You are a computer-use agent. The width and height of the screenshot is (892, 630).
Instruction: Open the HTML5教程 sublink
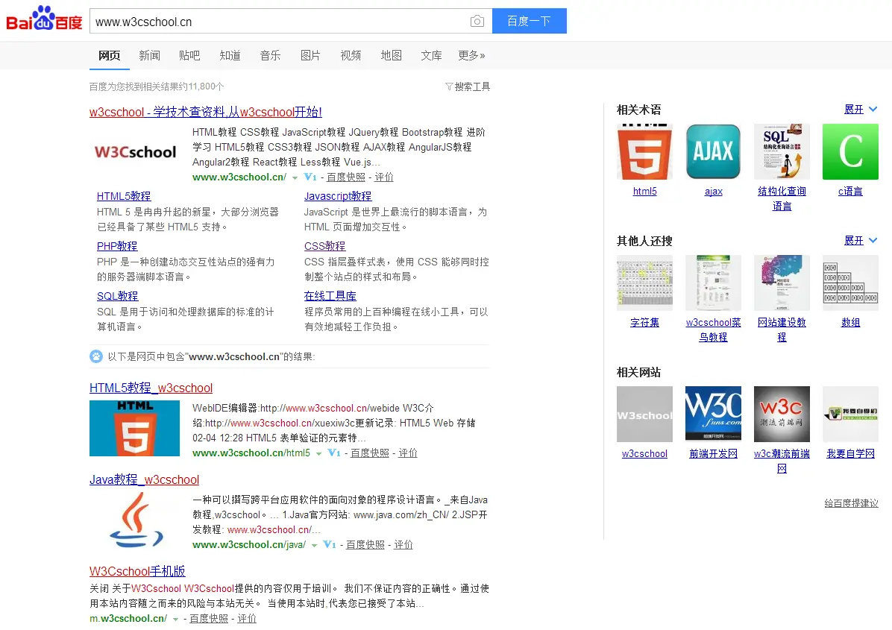pyautogui.click(x=124, y=196)
